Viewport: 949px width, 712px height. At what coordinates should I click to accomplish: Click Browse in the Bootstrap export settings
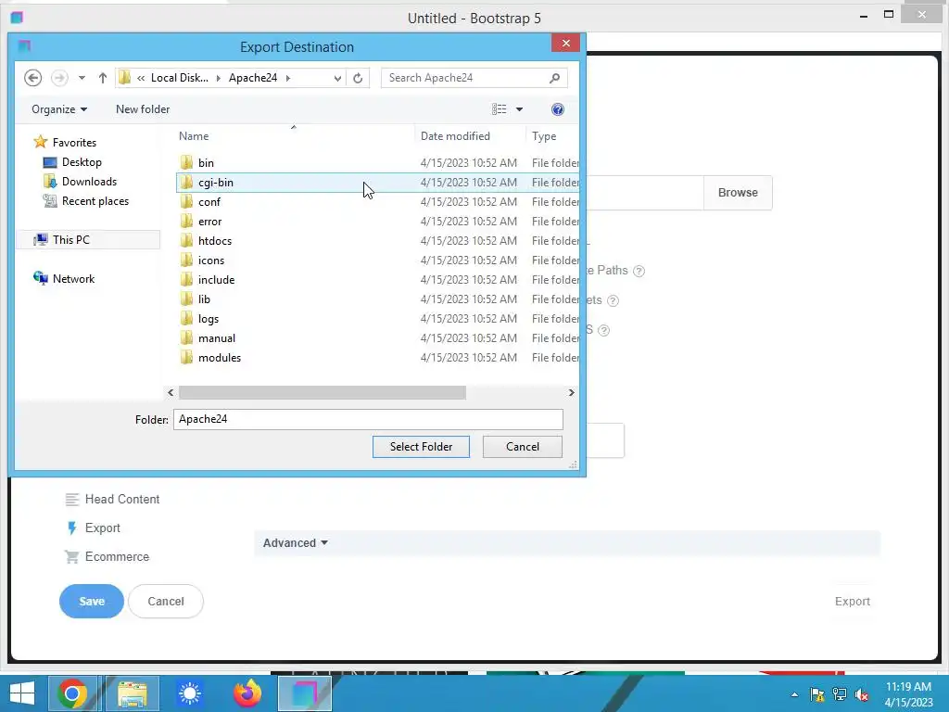(738, 193)
